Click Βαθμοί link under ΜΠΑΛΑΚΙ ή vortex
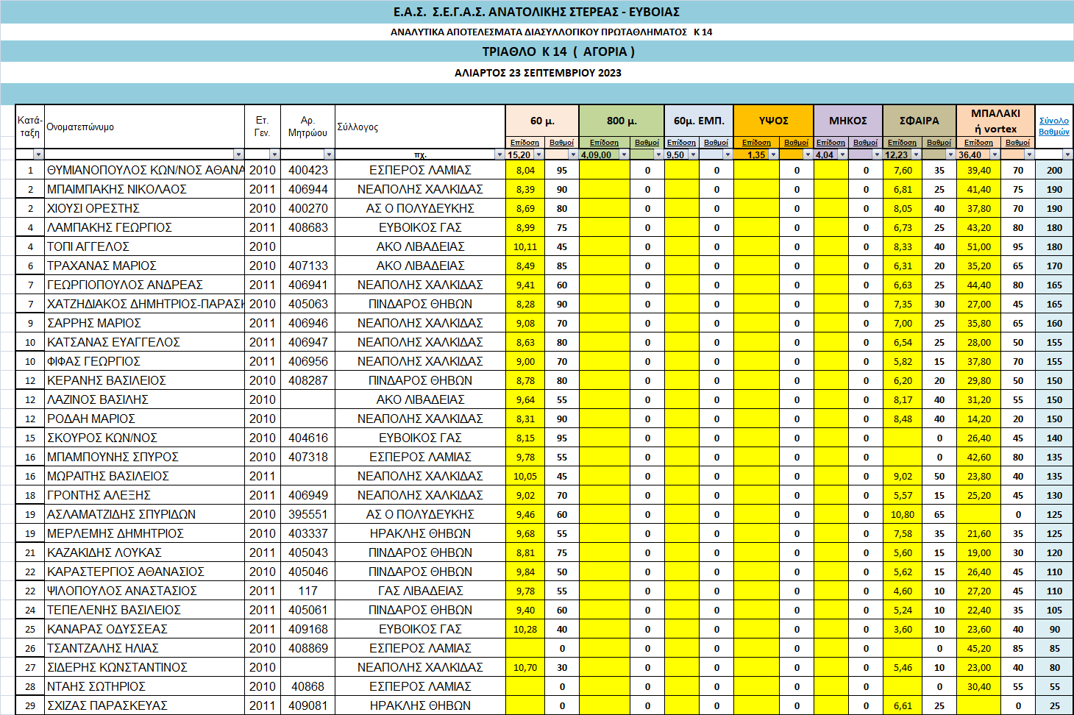The width and height of the screenshot is (1074, 715). [x=1018, y=143]
